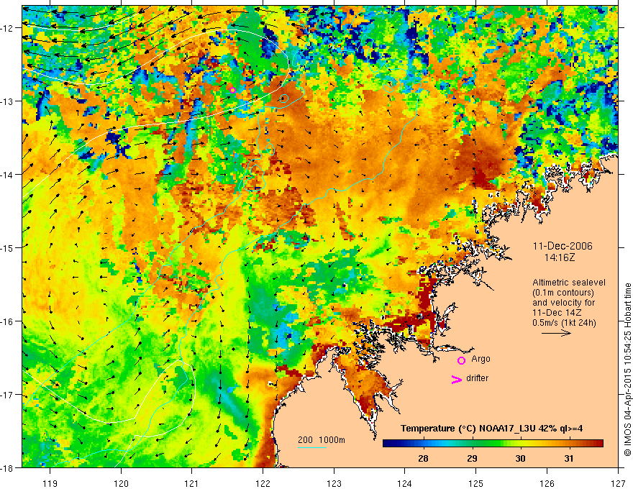Click the Argo float marker near 121.6E 12.9S

coord(232,90)
